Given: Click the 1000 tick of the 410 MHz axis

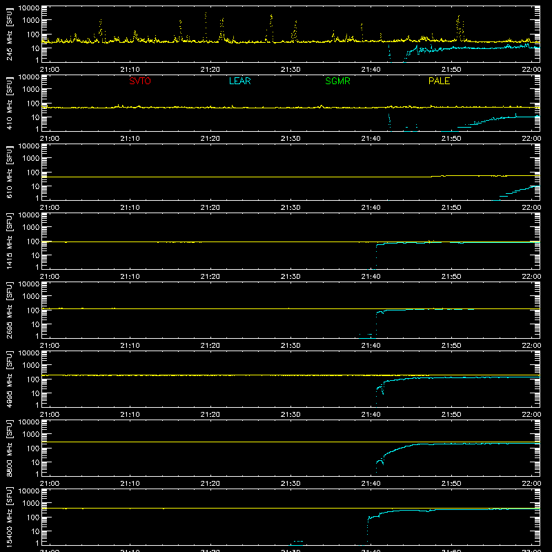Looking at the screenshot, I should pos(31,90).
